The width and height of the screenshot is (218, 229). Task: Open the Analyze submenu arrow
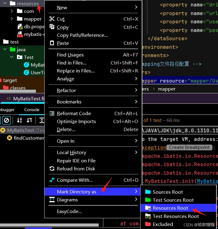tap(136, 79)
